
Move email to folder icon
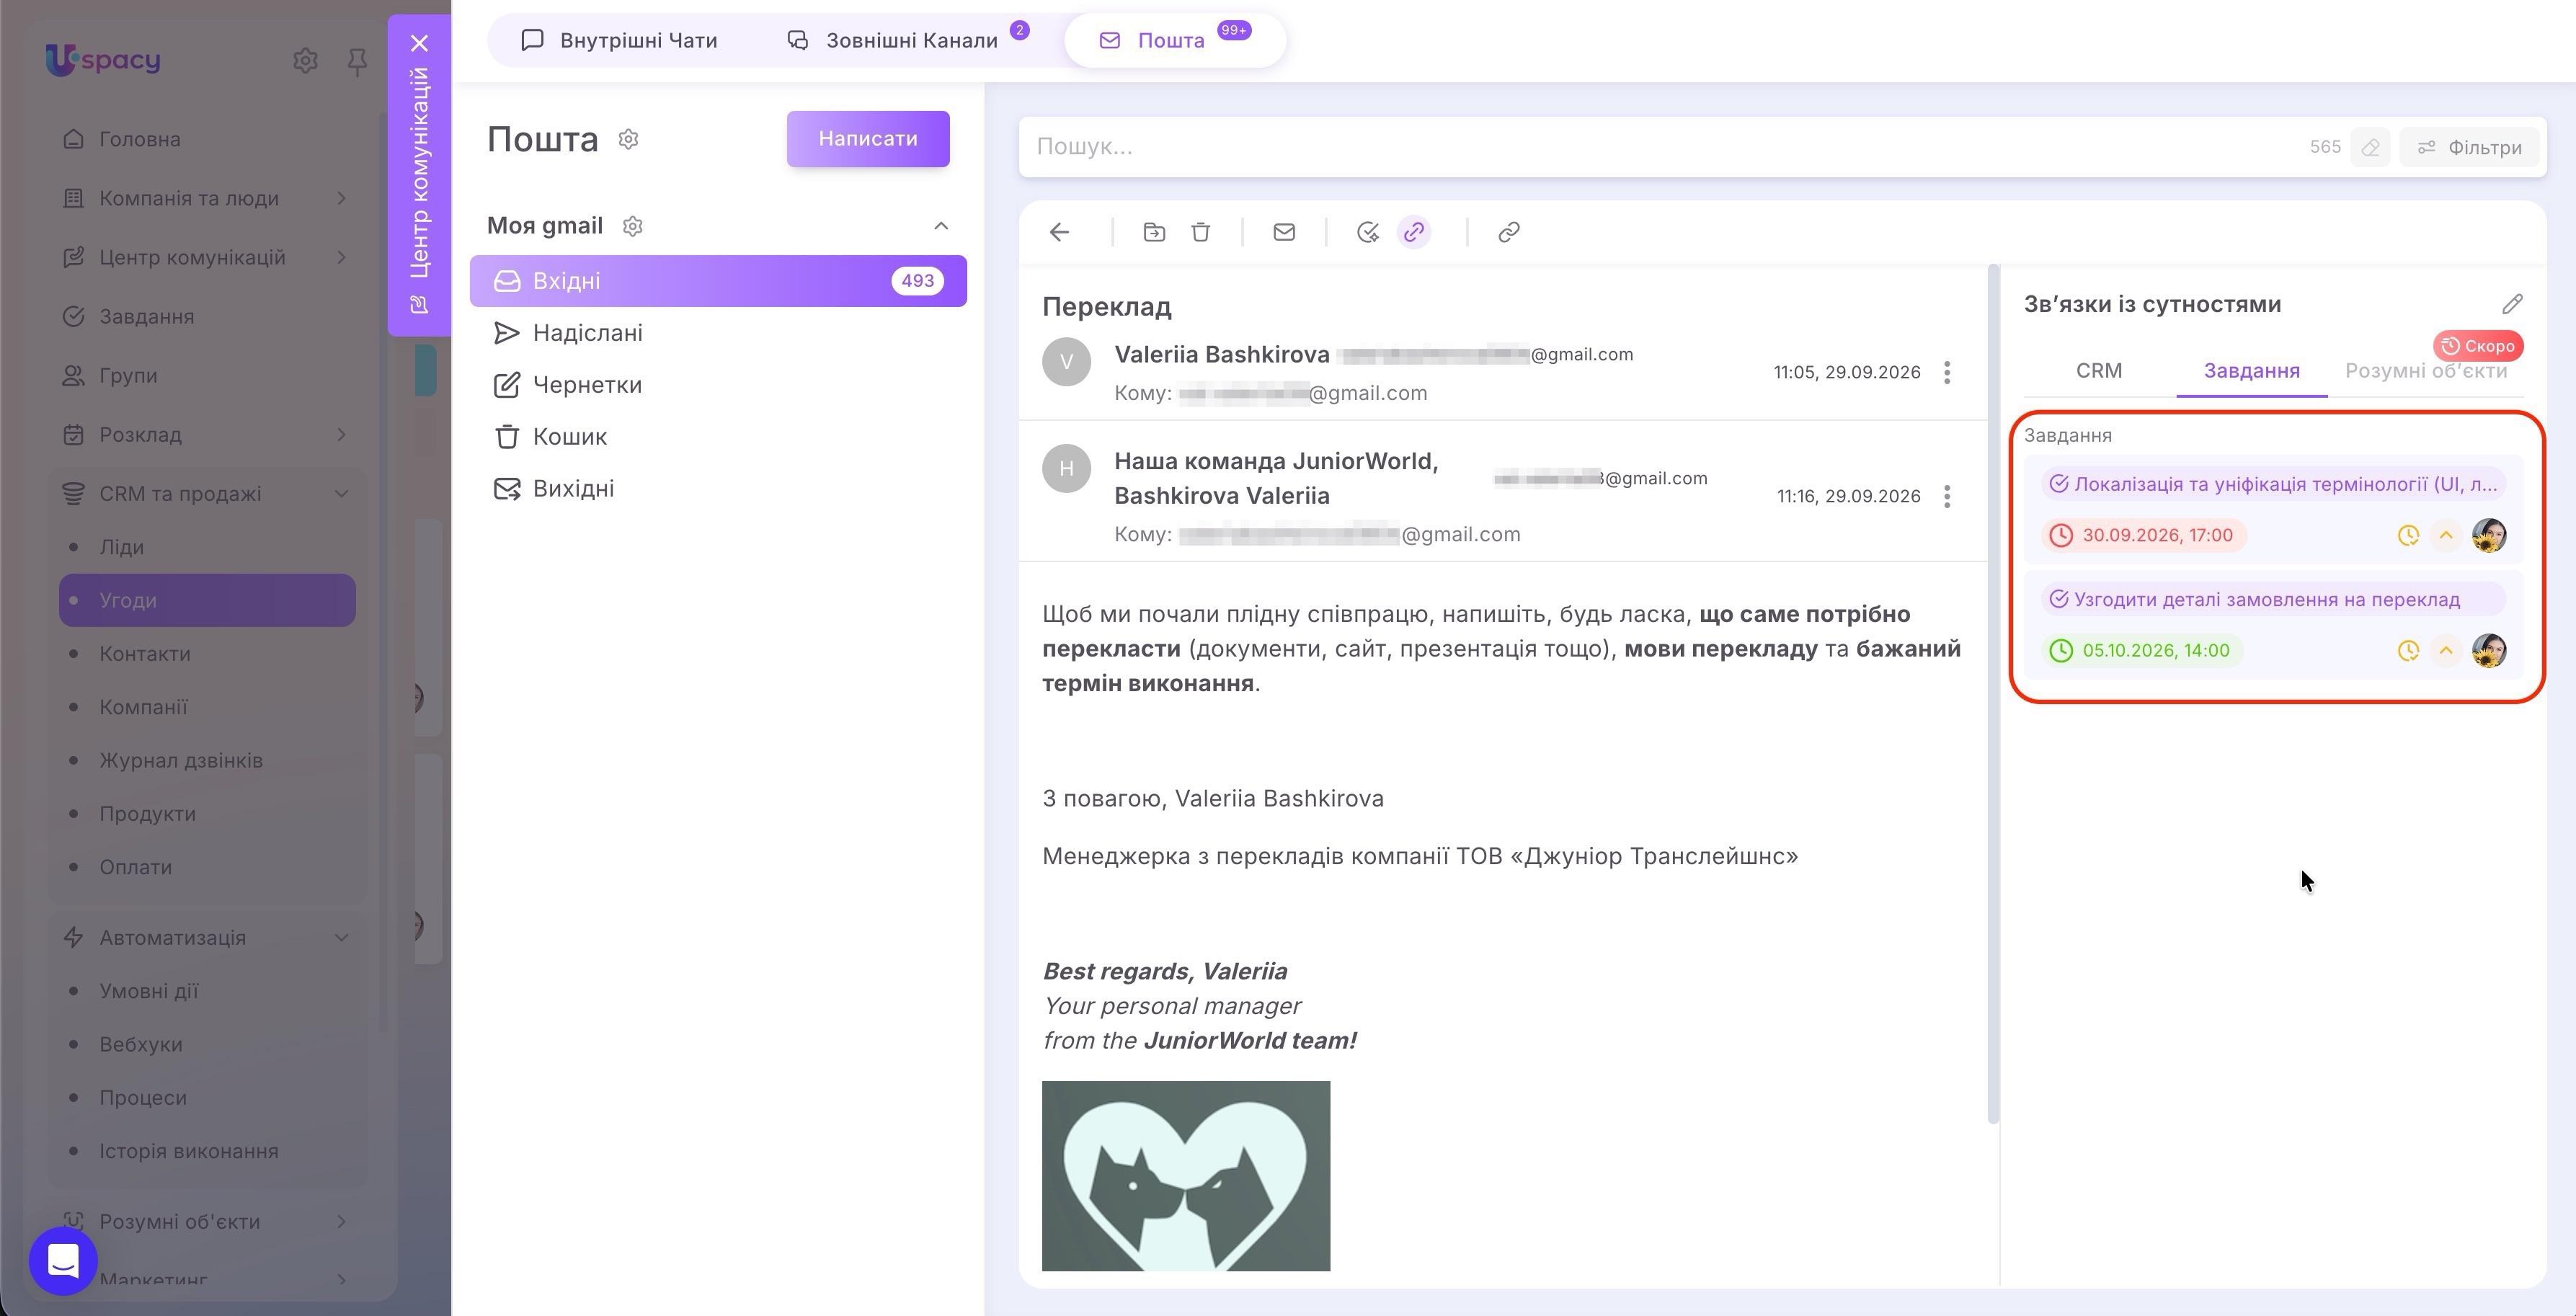point(1154,232)
